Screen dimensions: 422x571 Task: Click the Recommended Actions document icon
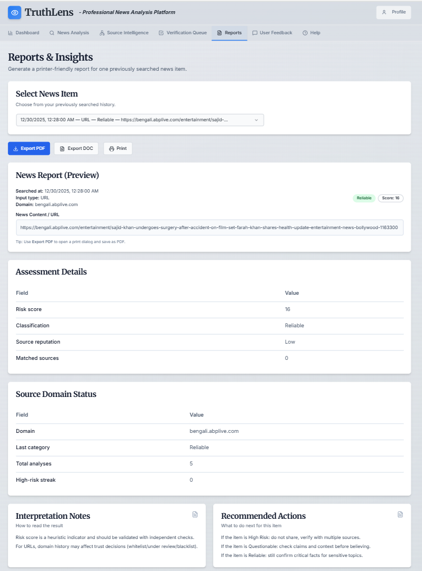click(400, 514)
